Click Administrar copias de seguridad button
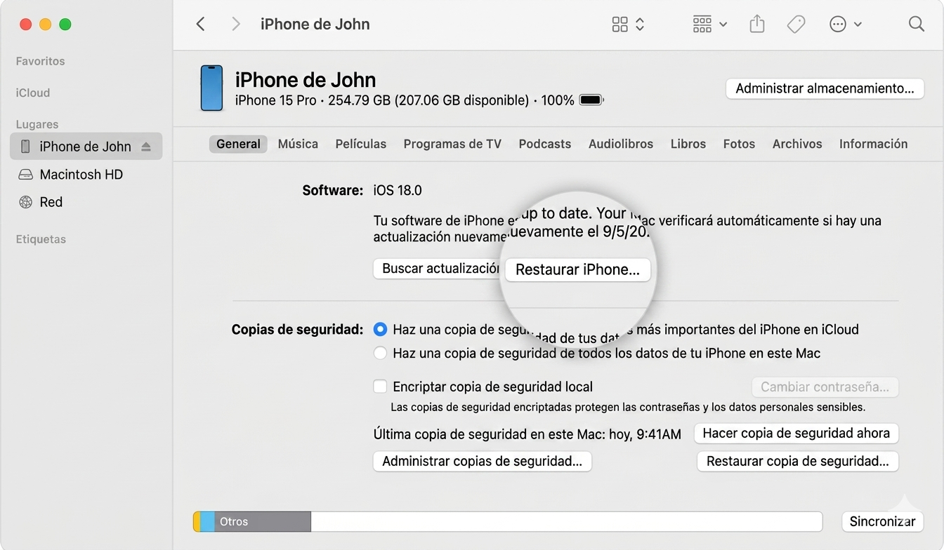Screen dimensions: 944x550 pos(482,461)
